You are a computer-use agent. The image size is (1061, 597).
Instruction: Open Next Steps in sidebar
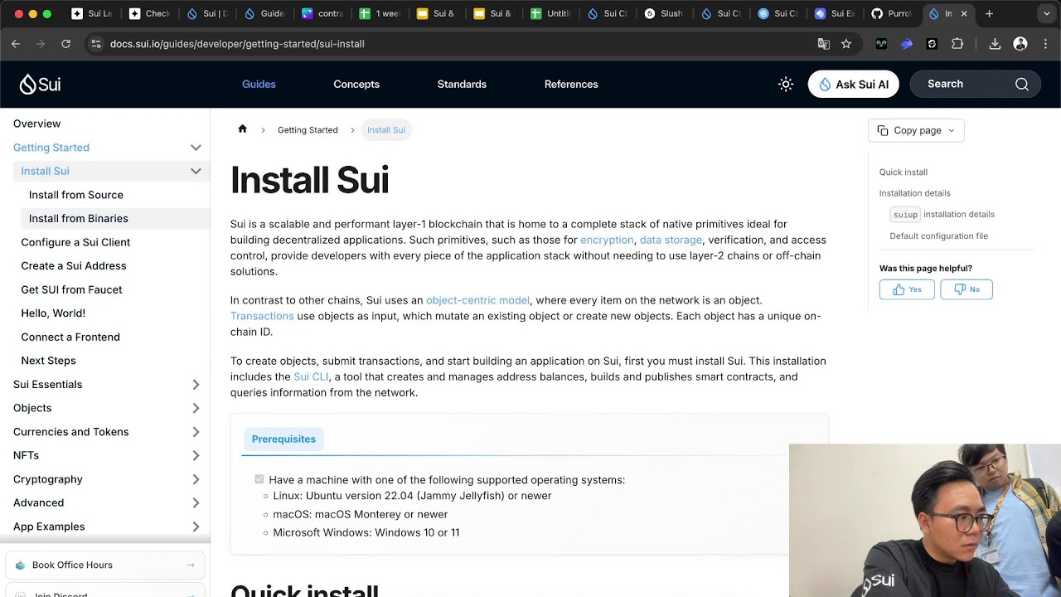48,361
